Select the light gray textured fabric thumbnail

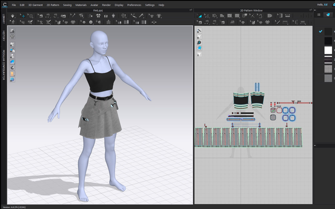click(x=328, y=69)
